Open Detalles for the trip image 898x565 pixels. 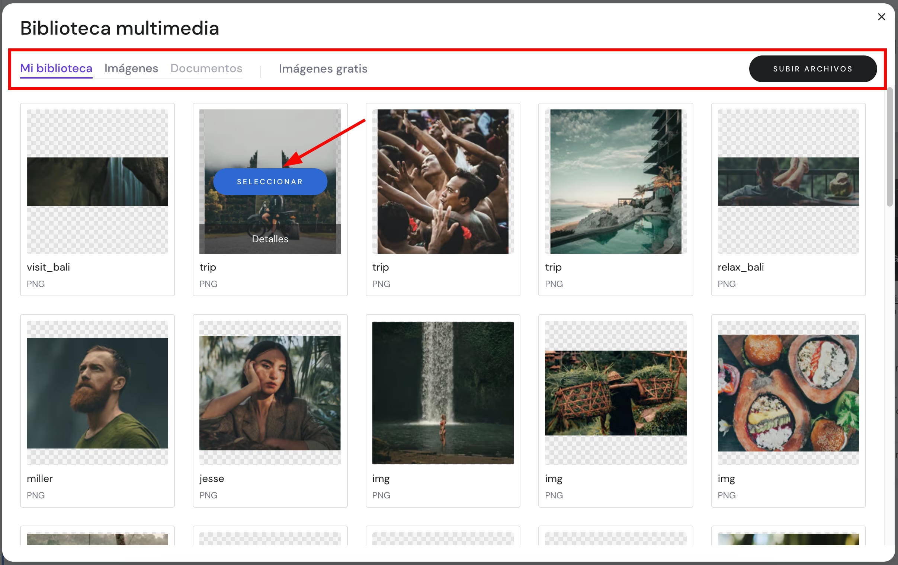pos(270,239)
